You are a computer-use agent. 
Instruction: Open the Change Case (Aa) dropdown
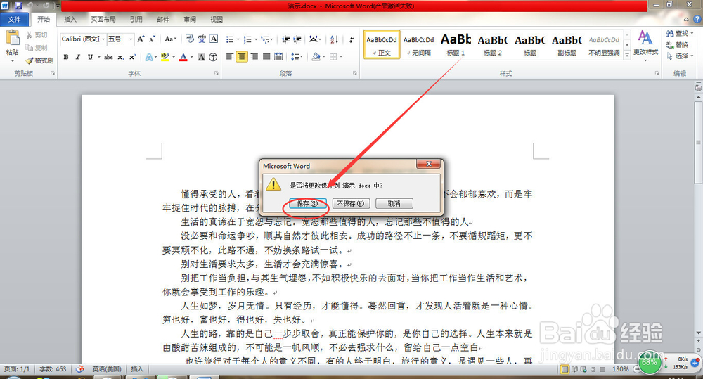point(170,39)
